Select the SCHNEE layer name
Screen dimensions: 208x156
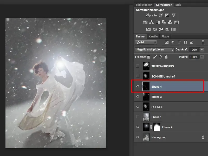pos(157,107)
